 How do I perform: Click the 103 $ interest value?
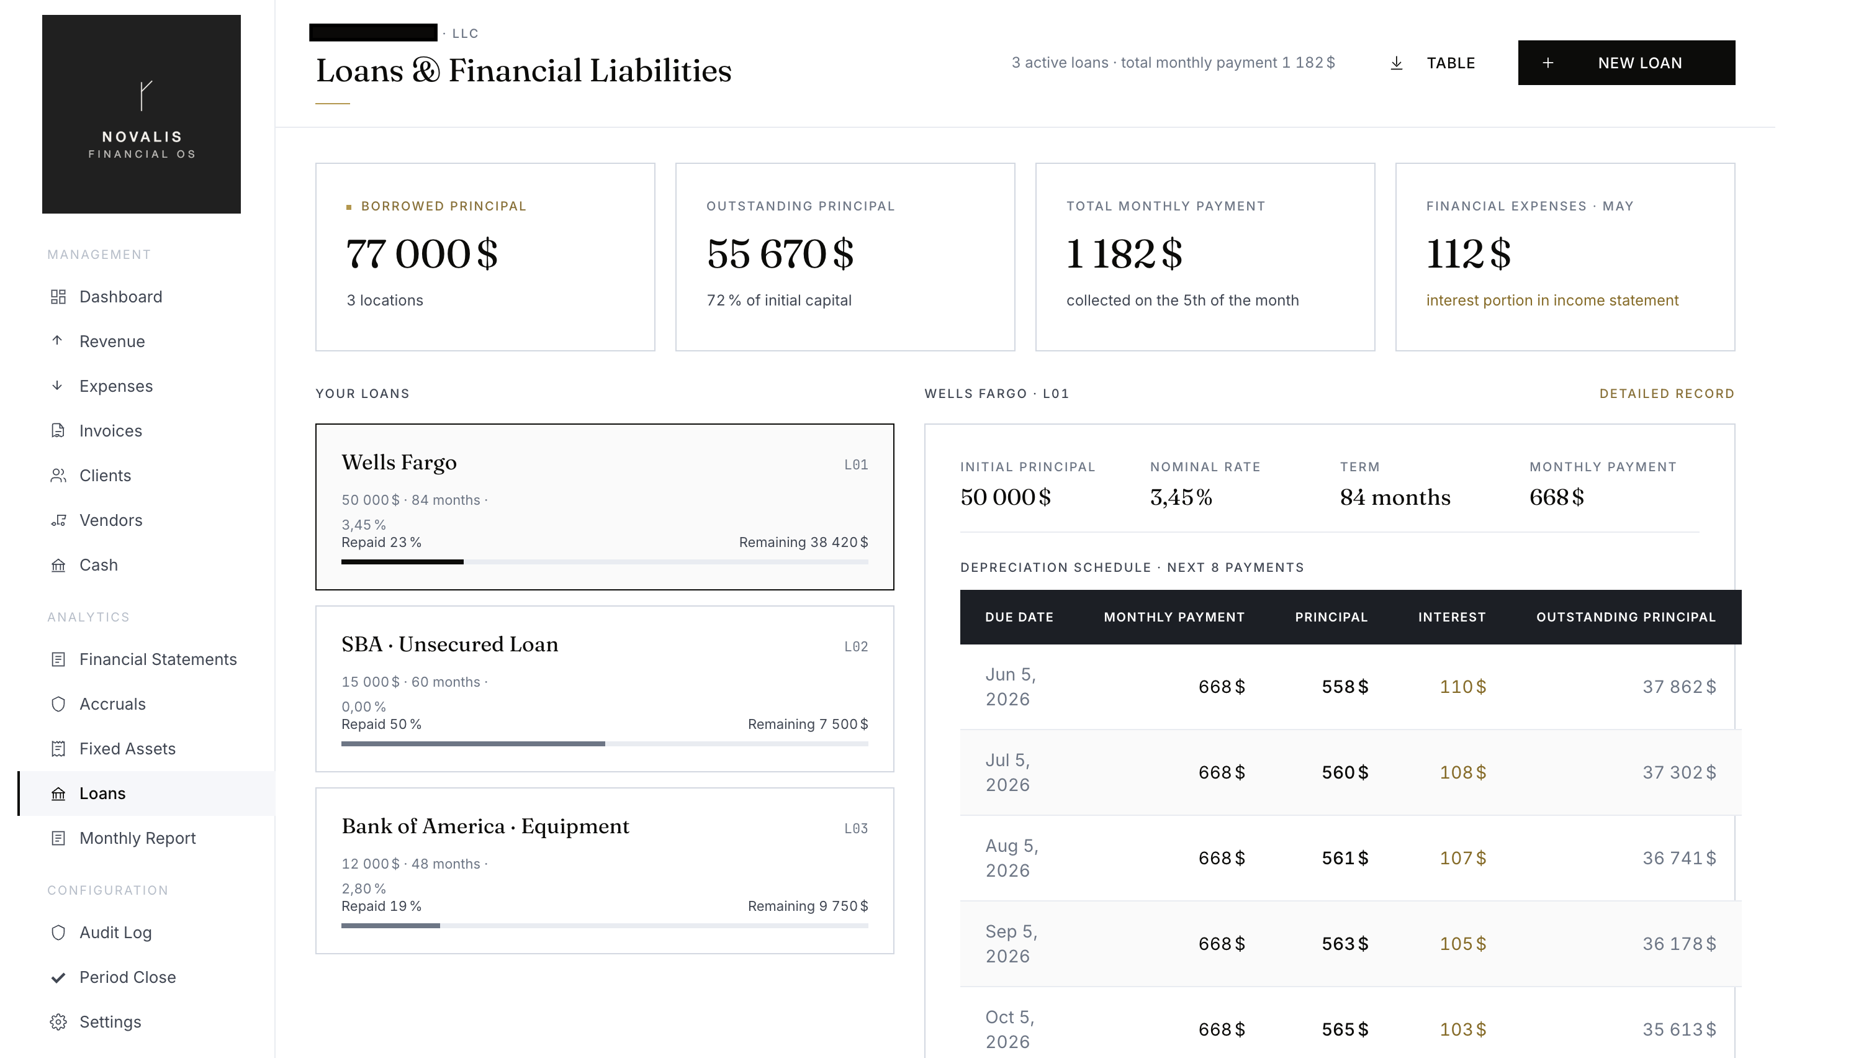pos(1463,1029)
